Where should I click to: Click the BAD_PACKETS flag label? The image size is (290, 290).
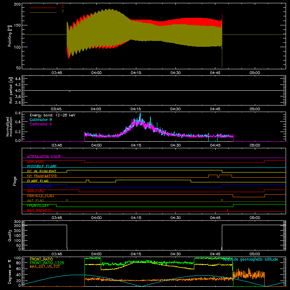pyautogui.click(x=40, y=210)
